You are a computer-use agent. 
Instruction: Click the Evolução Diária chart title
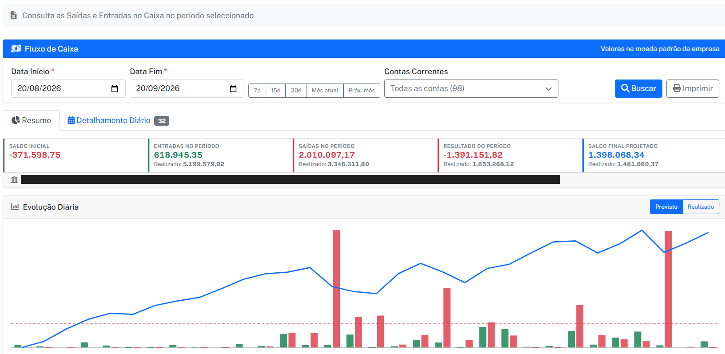click(51, 207)
